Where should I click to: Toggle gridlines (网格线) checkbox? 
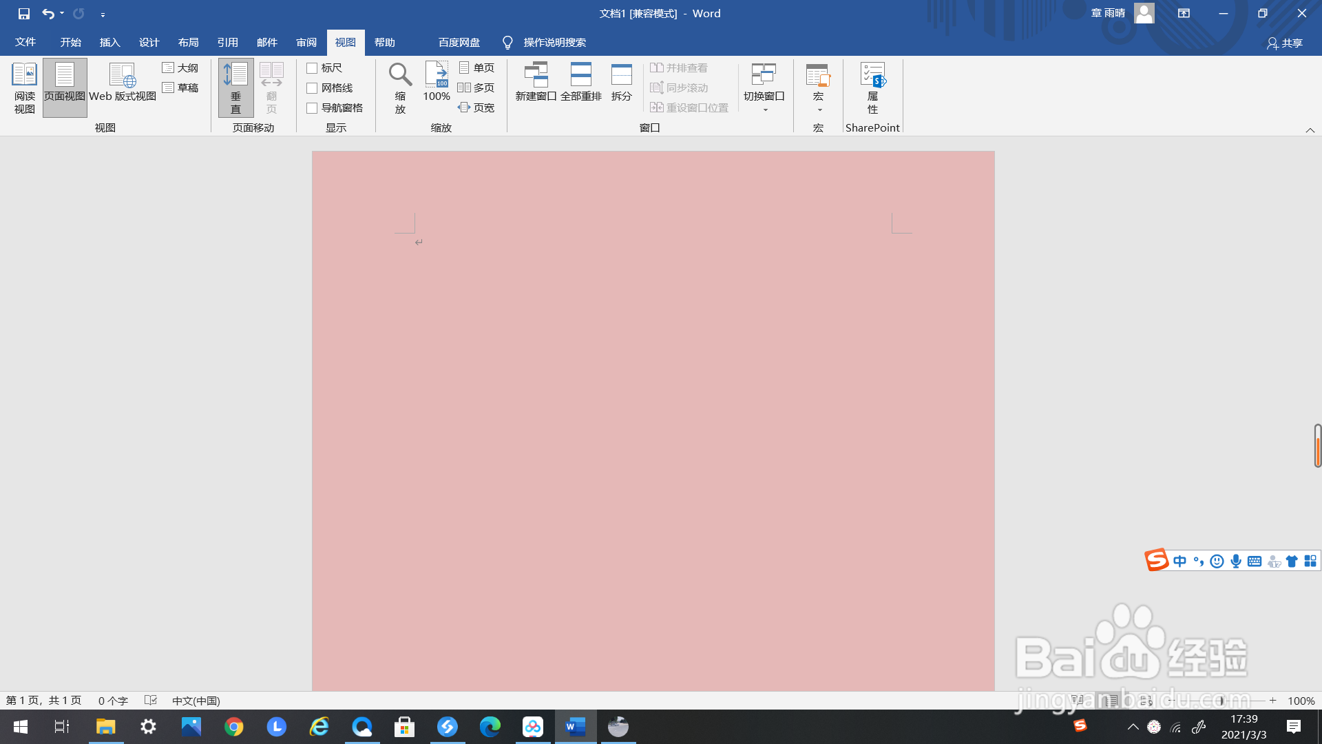point(312,88)
